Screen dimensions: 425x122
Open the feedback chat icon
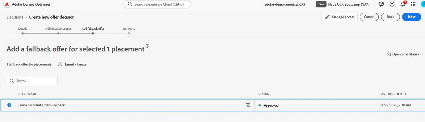(x=381, y=4)
